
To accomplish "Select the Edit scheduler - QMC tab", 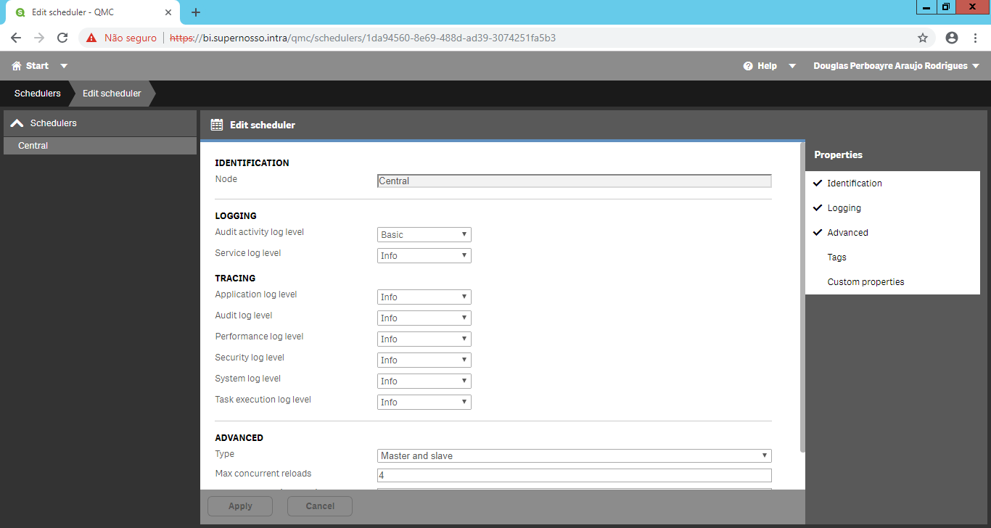I will point(93,12).
